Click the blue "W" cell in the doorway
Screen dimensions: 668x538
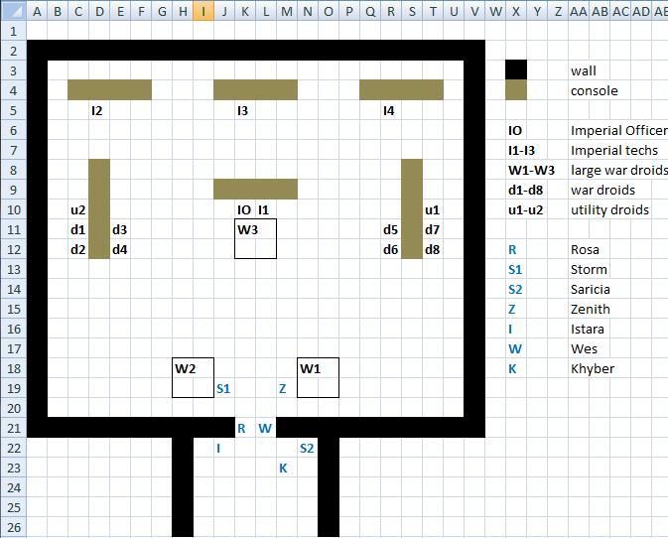pyautogui.click(x=266, y=429)
